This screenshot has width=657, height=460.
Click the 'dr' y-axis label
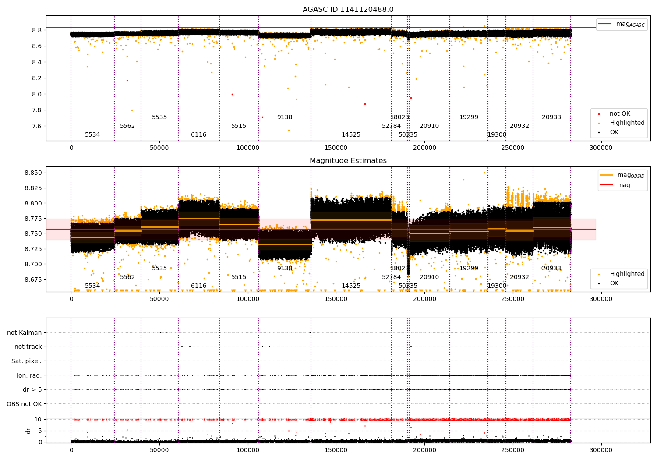[x=28, y=431]
